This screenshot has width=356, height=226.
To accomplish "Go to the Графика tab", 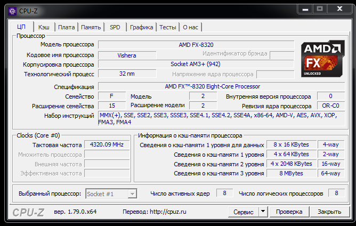I will coord(141,27).
